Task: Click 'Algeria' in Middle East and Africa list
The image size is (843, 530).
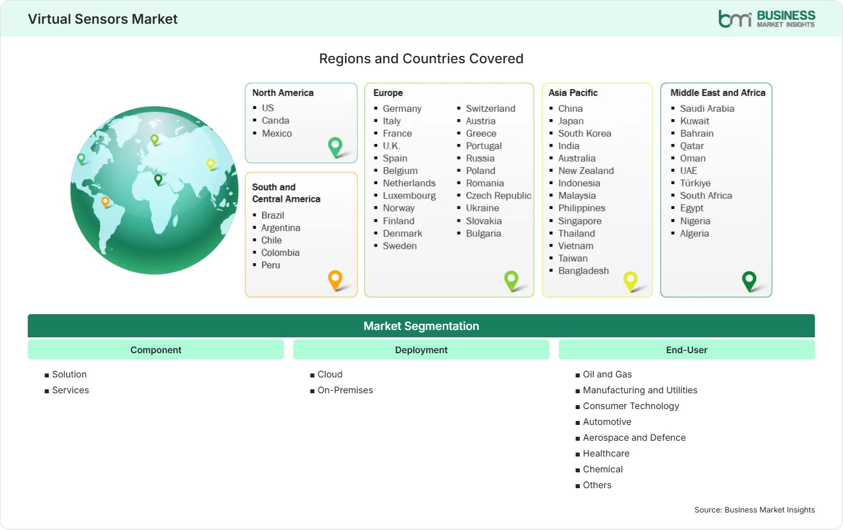Action: point(695,233)
